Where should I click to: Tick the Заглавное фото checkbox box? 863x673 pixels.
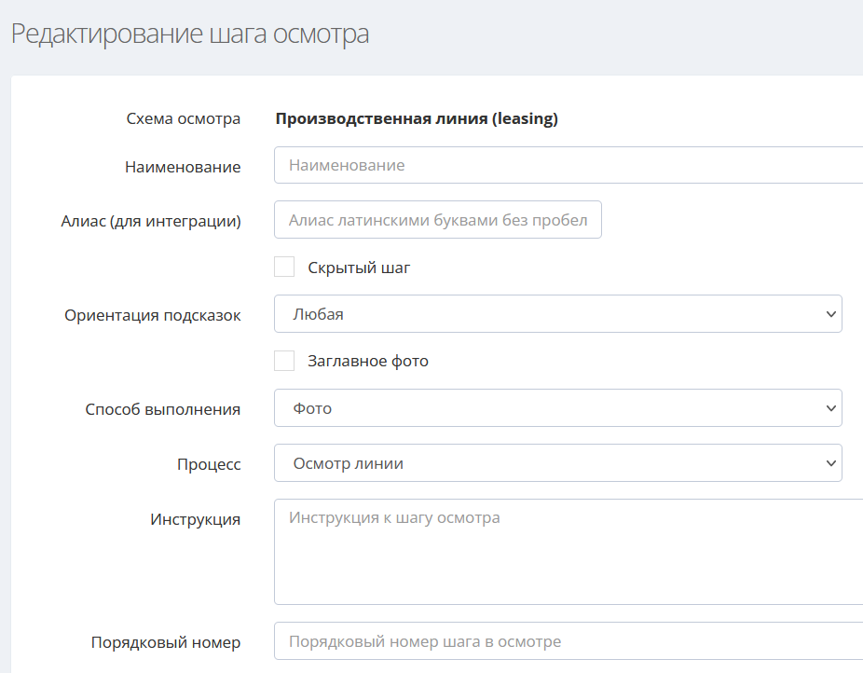pyautogui.click(x=284, y=361)
